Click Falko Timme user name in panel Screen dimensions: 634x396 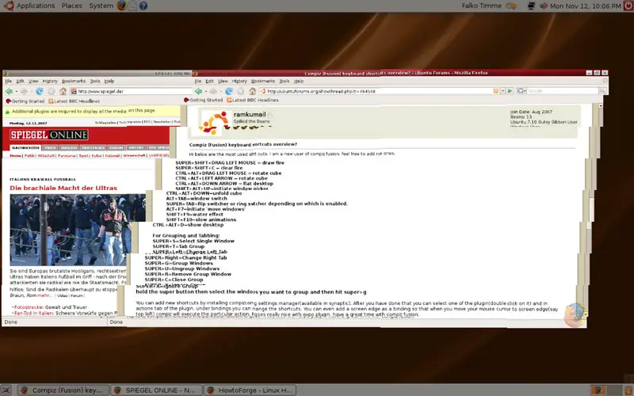(x=481, y=6)
